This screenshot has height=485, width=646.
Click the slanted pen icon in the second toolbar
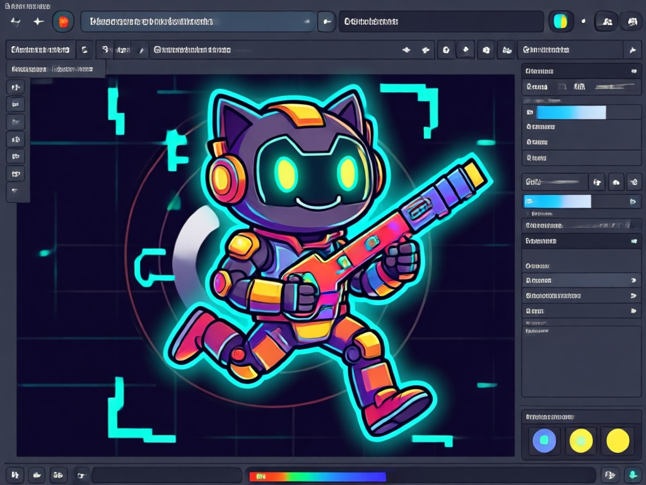[141, 51]
